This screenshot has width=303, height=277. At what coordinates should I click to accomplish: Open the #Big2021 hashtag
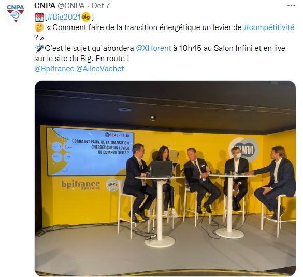pyautogui.click(x=64, y=17)
